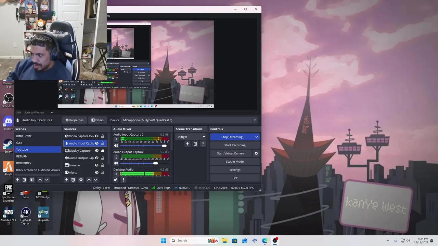Mute Audio Input Capture 2 speaker icon
The height and width of the screenshot is (246, 438).
[x=116, y=146]
